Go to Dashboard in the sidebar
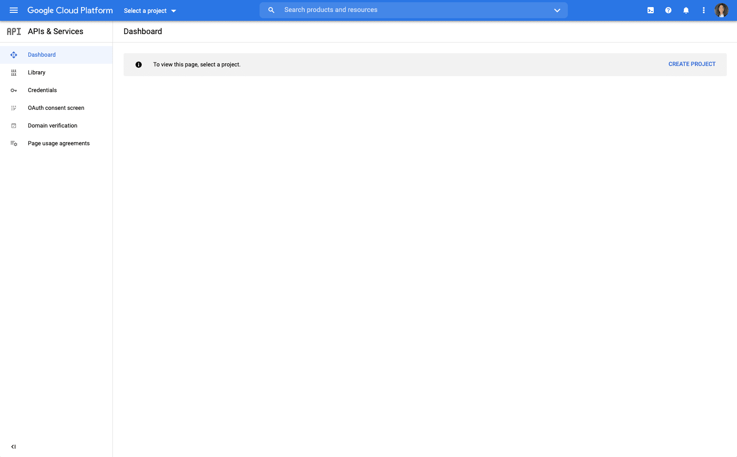Image resolution: width=737 pixels, height=457 pixels. (x=42, y=55)
